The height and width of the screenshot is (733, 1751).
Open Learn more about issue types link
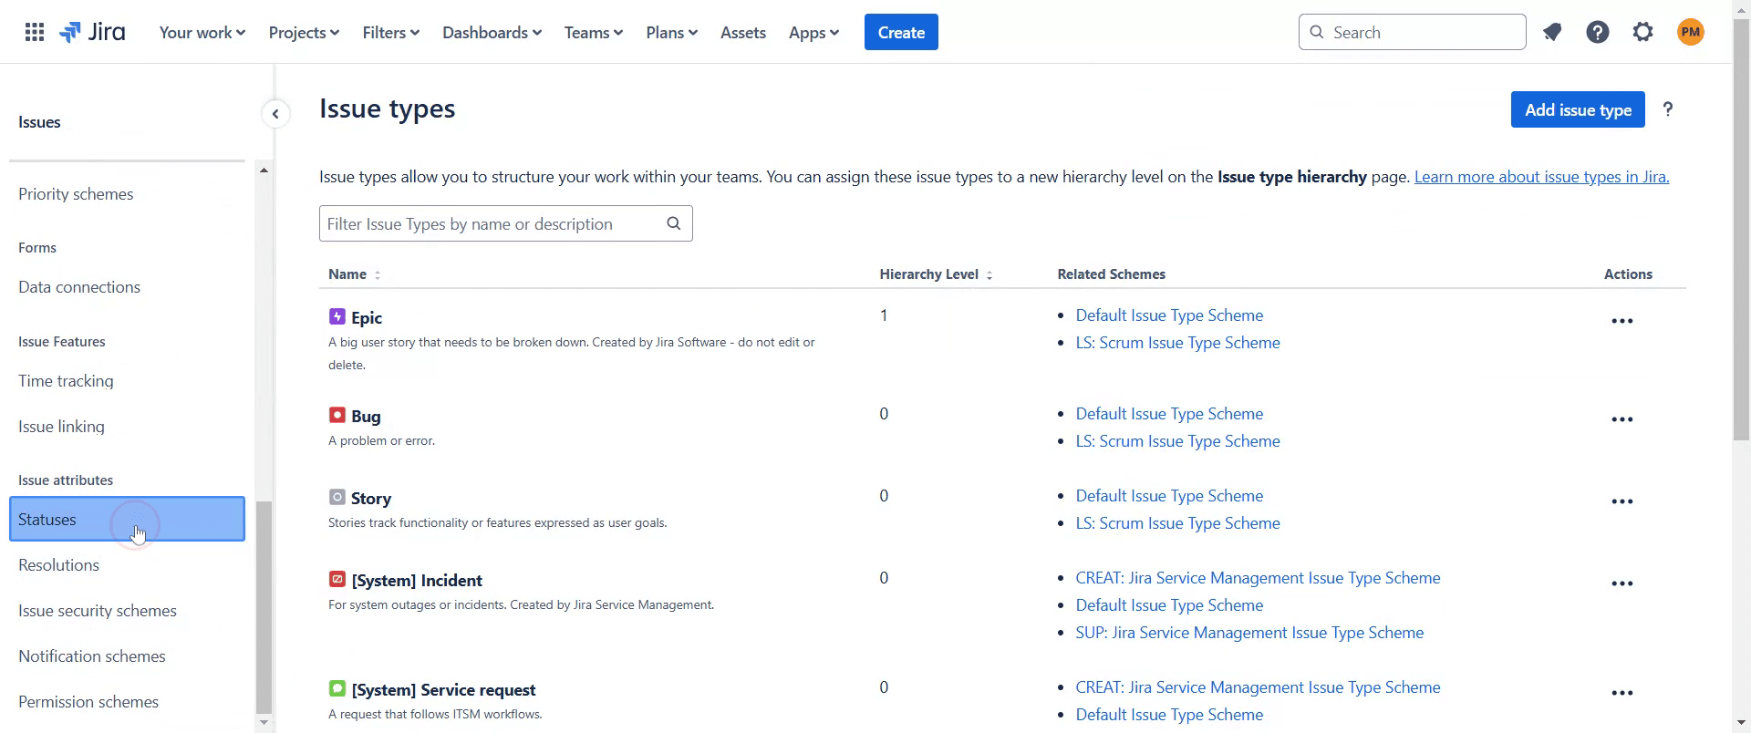tap(1541, 177)
